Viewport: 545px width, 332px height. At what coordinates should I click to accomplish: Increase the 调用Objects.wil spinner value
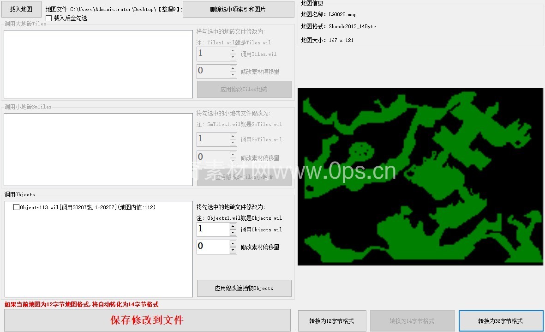click(233, 226)
